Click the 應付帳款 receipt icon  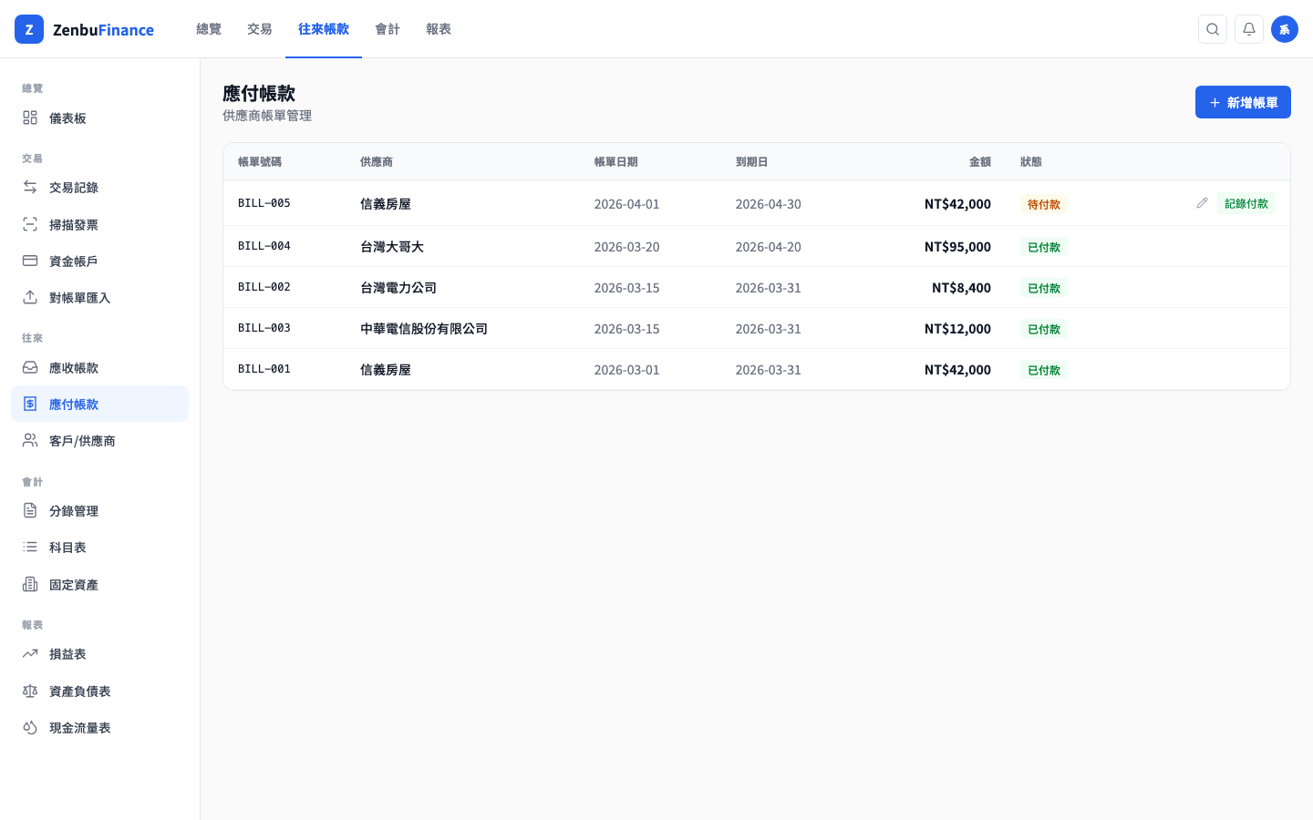30,404
